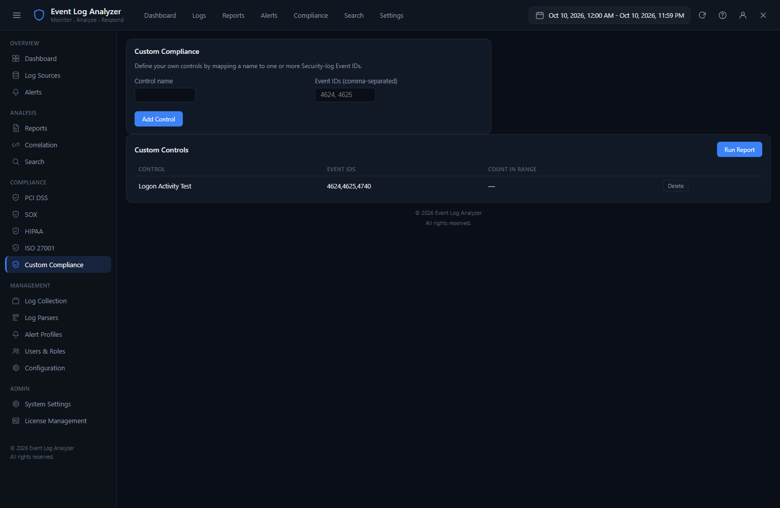Open the user profile icon
Screen dimensions: 780x508
click(x=743, y=15)
